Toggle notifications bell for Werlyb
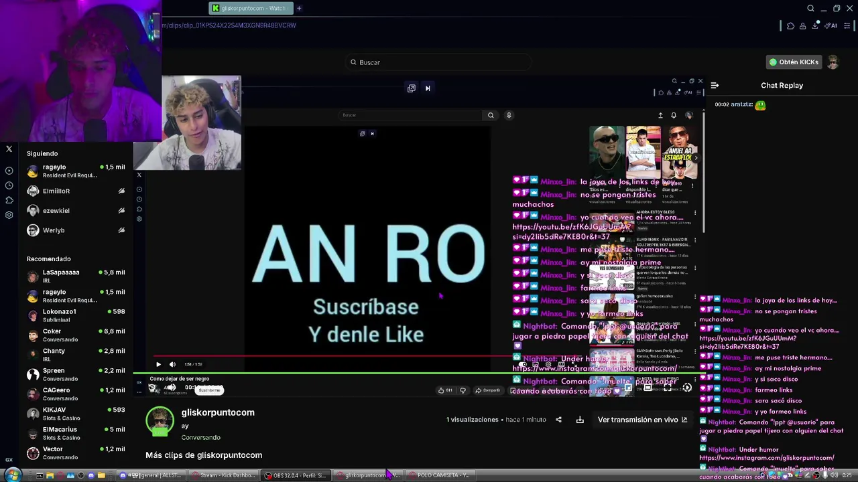Screen dimensions: 858x482 121,230
